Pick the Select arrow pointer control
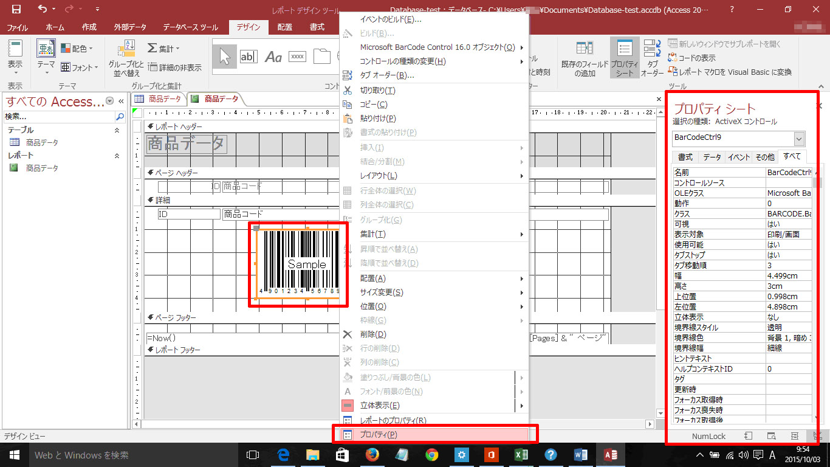The height and width of the screenshot is (467, 830). pyautogui.click(x=225, y=57)
